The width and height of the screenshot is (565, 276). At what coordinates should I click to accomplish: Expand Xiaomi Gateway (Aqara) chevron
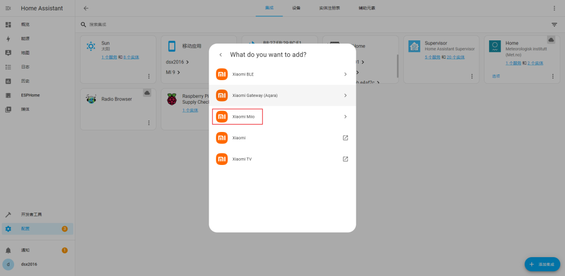[x=345, y=96]
